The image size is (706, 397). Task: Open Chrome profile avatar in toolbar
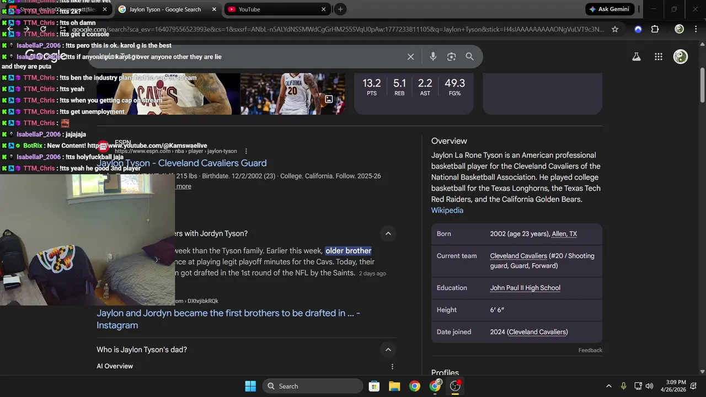click(680, 29)
